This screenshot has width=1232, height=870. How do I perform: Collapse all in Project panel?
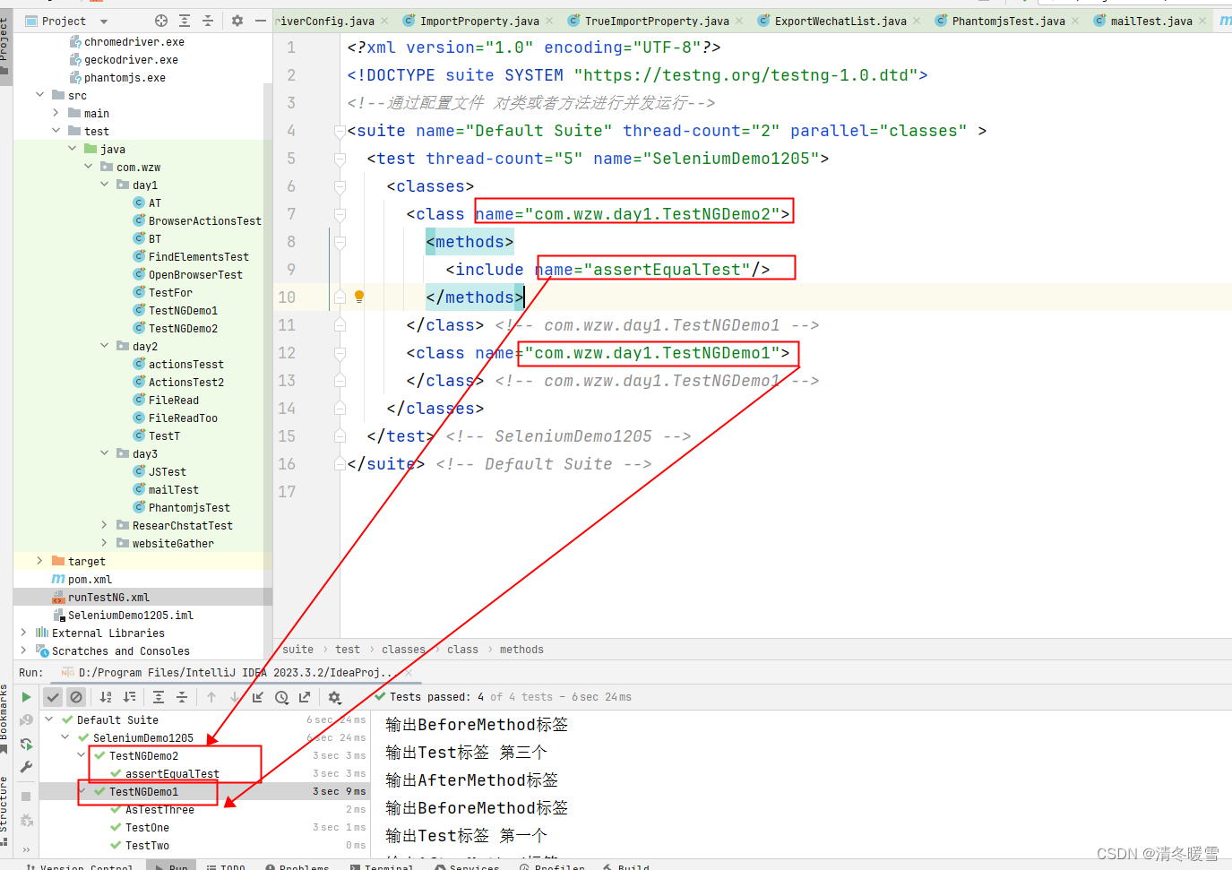coord(209,21)
